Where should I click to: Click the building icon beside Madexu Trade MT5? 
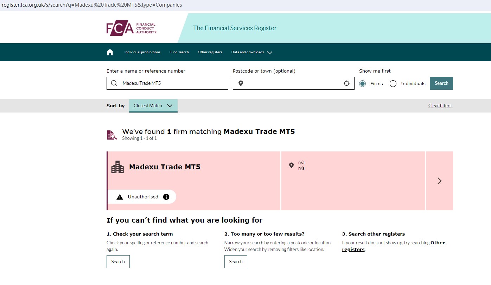click(x=117, y=167)
